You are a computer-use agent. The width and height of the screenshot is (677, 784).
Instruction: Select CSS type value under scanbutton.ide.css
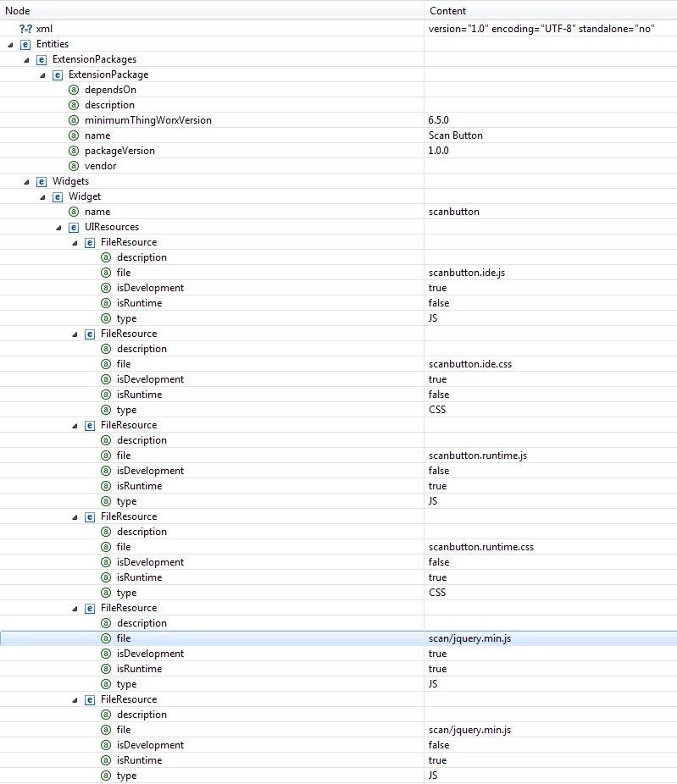click(437, 410)
